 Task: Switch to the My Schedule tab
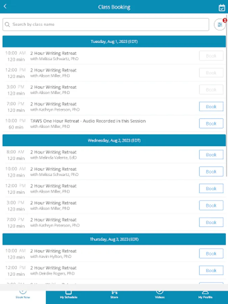click(x=69, y=294)
